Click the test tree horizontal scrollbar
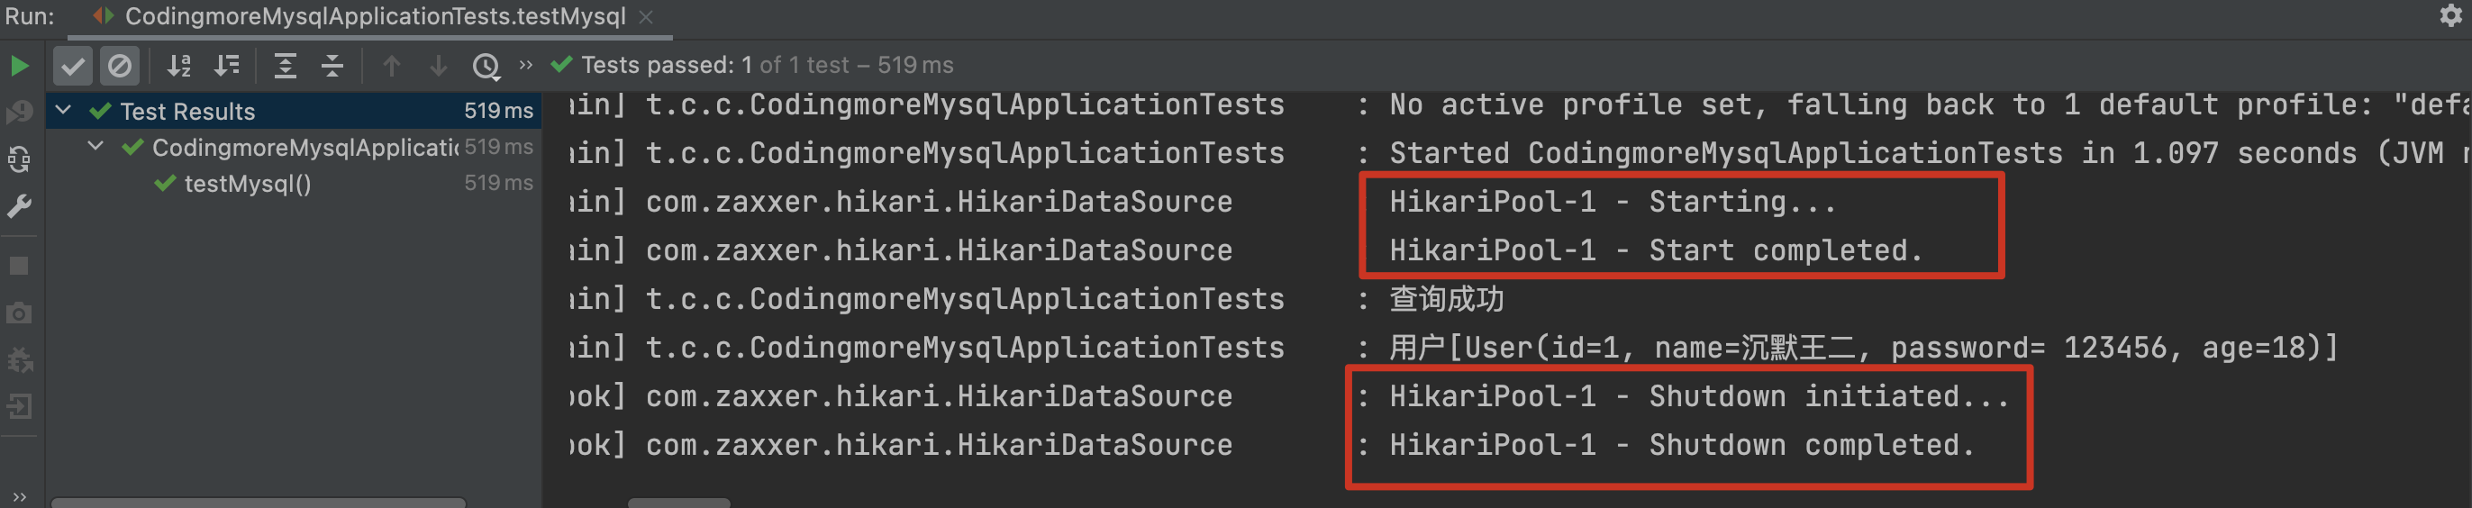 [259, 503]
